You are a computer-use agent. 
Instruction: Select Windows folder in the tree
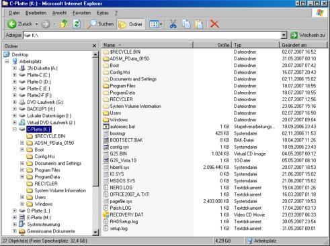(44, 204)
